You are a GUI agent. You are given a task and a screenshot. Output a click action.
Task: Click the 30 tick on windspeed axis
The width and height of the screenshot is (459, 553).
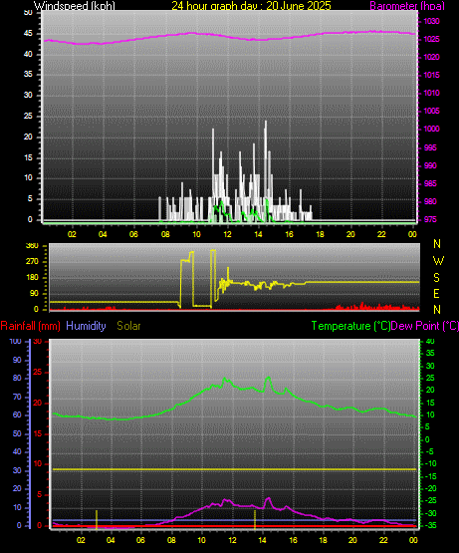[28, 96]
